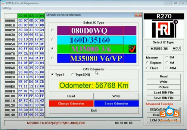Click hex cell 2A in row 00070
The height and width of the screenshot is (130, 187).
point(26,53)
